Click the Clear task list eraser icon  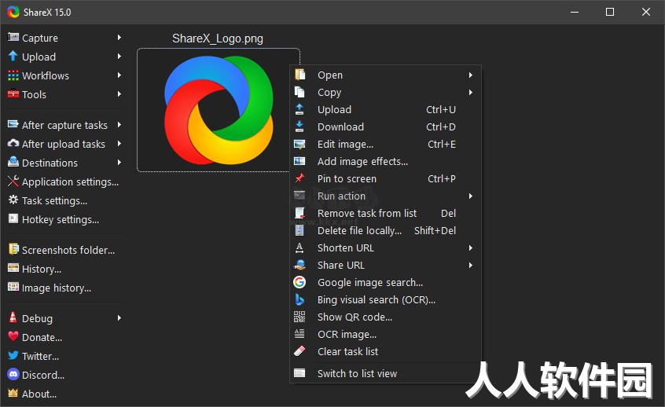coord(299,351)
